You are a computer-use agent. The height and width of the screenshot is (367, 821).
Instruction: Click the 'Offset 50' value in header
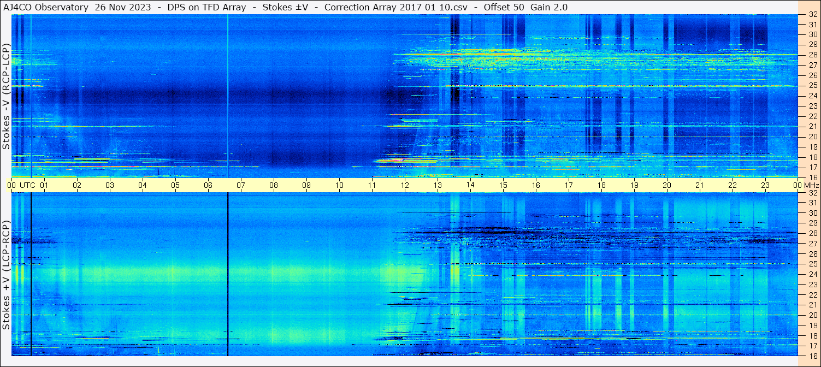click(x=504, y=8)
